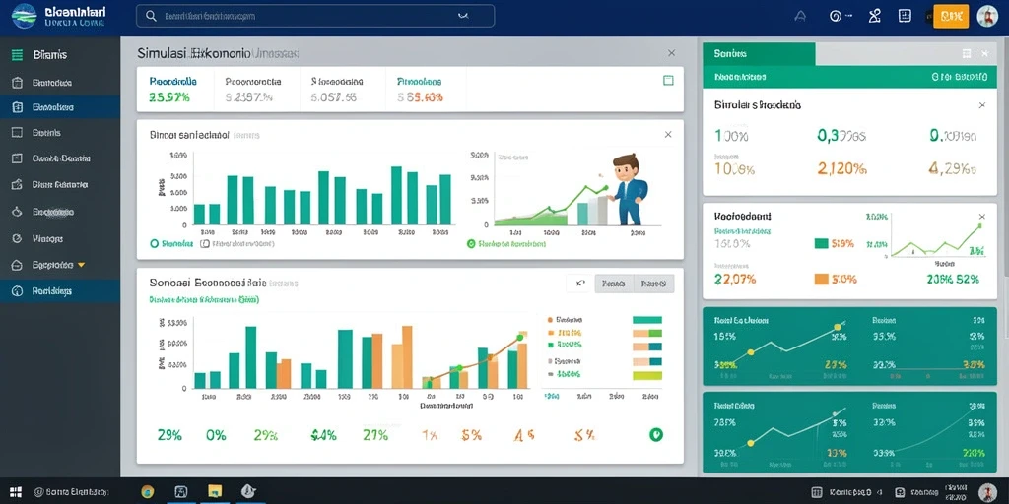The image size is (1009, 504).
Task: Click the magnifier icon in search bar
Action: pos(151,16)
